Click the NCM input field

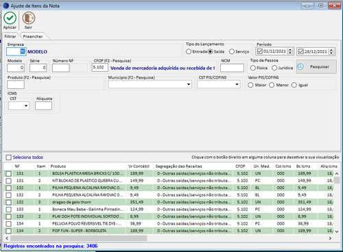pyautogui.click(x=232, y=68)
